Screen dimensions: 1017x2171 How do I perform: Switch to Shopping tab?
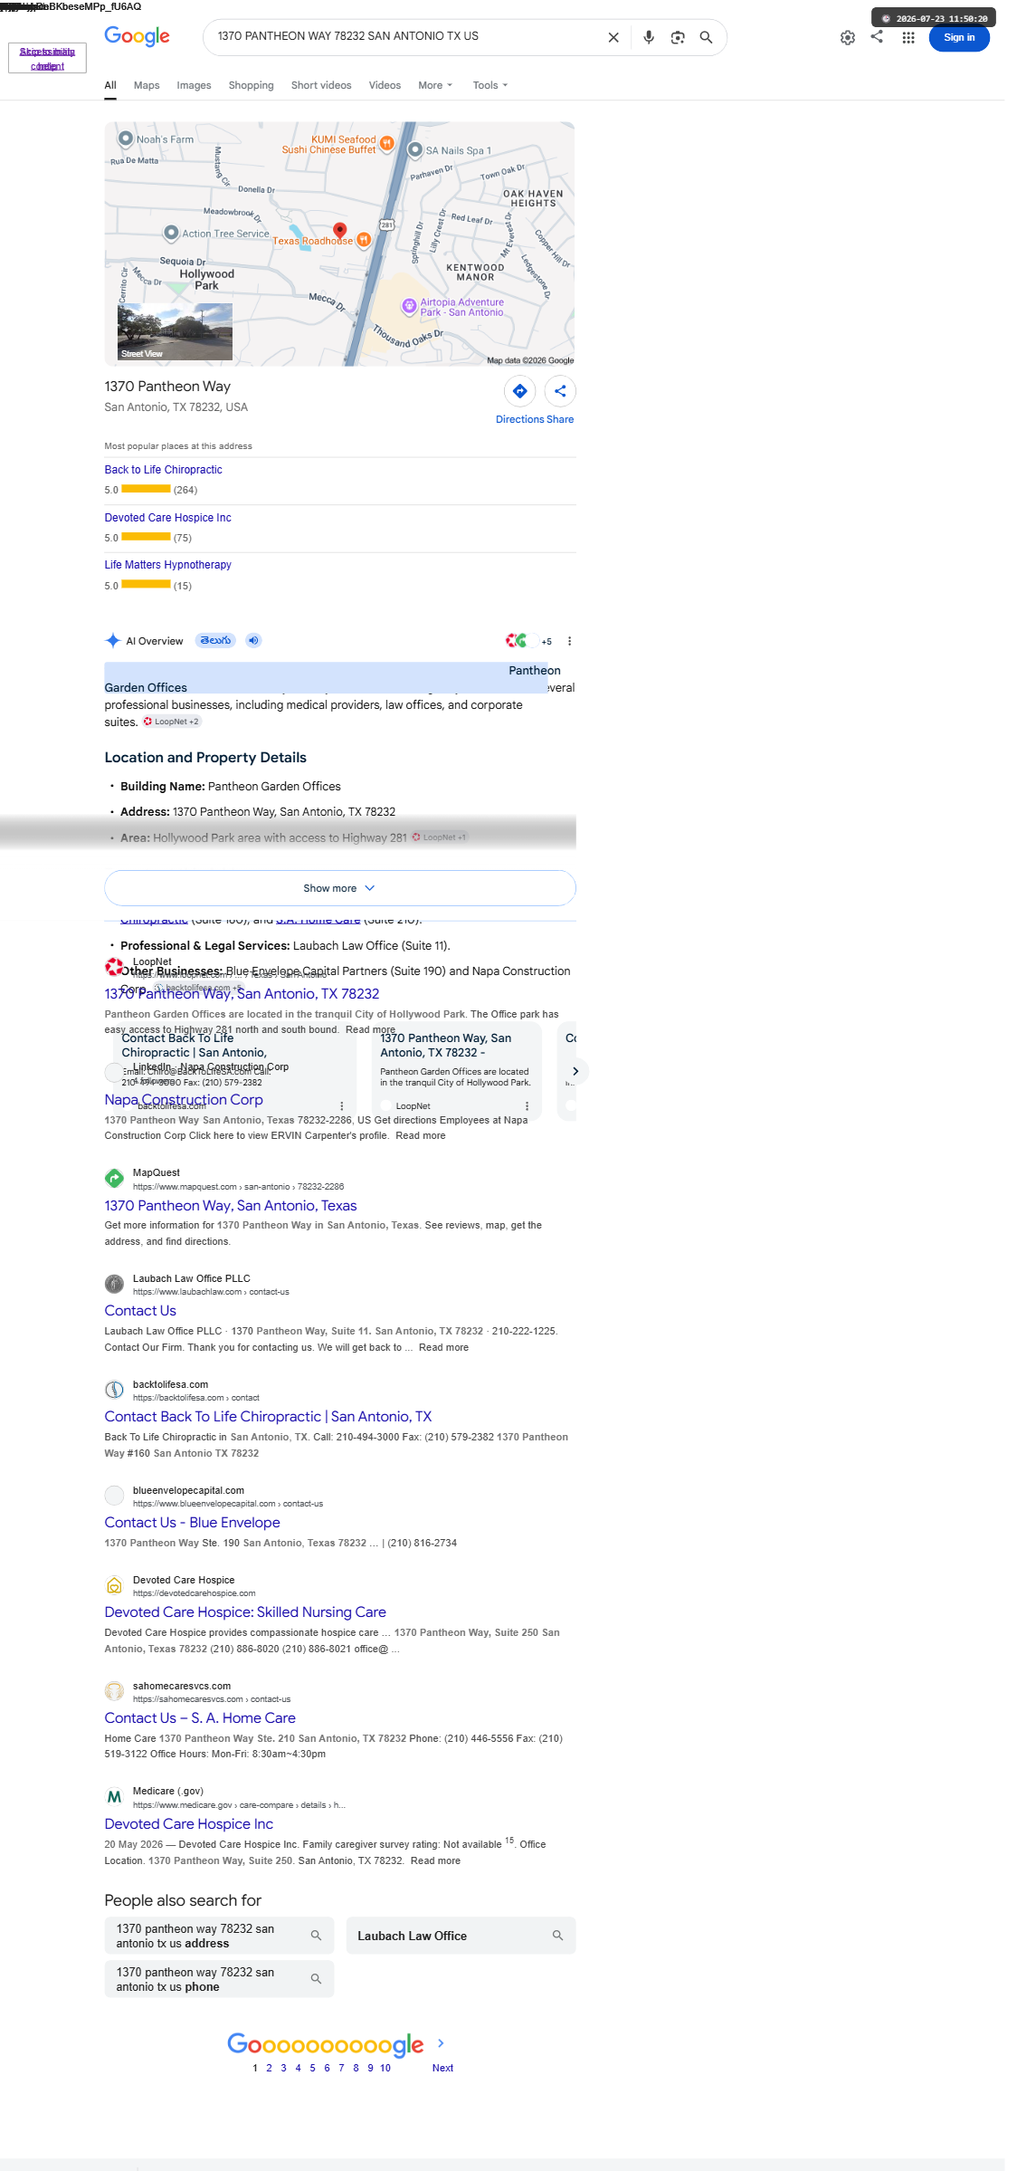tap(251, 85)
